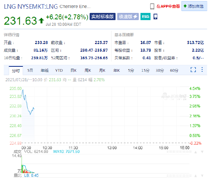Select the 60分 chart tab

pyautogui.click(x=174, y=71)
